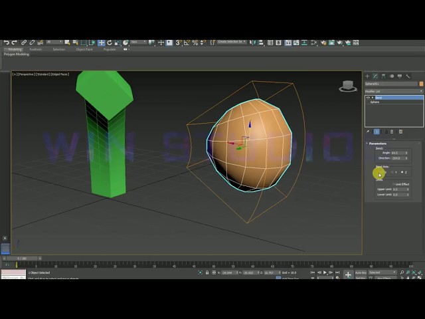
Task: Open the Modeling ribbon tab
Action: click(x=15, y=49)
